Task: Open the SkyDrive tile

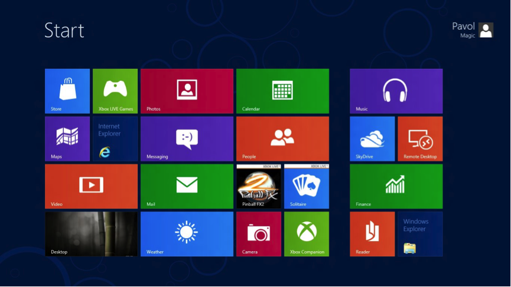Action: click(x=372, y=138)
